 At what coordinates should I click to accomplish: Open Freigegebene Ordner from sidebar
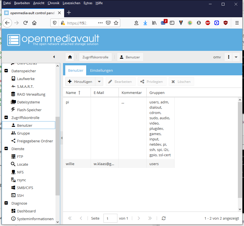pyautogui.click(x=35, y=141)
